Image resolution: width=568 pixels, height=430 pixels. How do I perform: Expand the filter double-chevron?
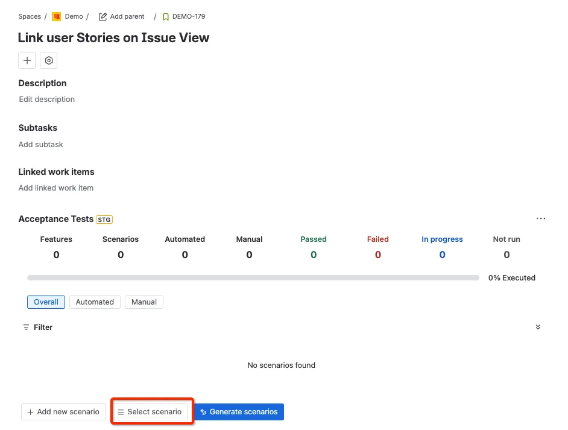click(538, 327)
